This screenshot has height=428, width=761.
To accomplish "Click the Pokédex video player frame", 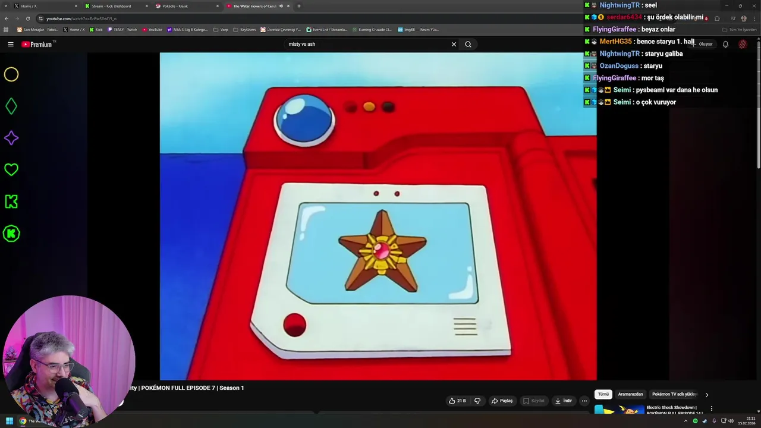I will [x=378, y=216].
